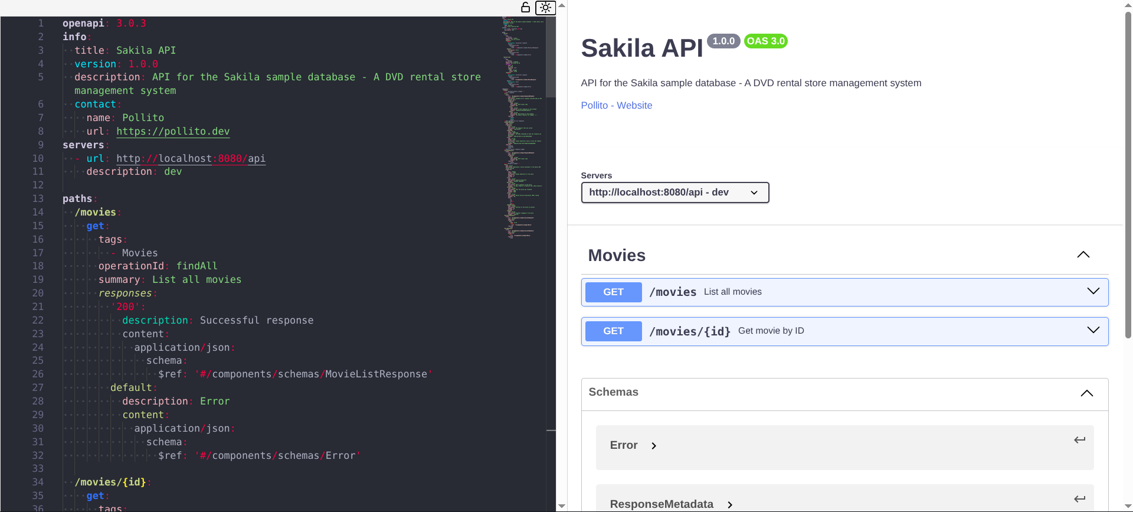This screenshot has height=512, width=1133.
Task: Click the 1.0.0 version badge
Action: [x=723, y=41]
